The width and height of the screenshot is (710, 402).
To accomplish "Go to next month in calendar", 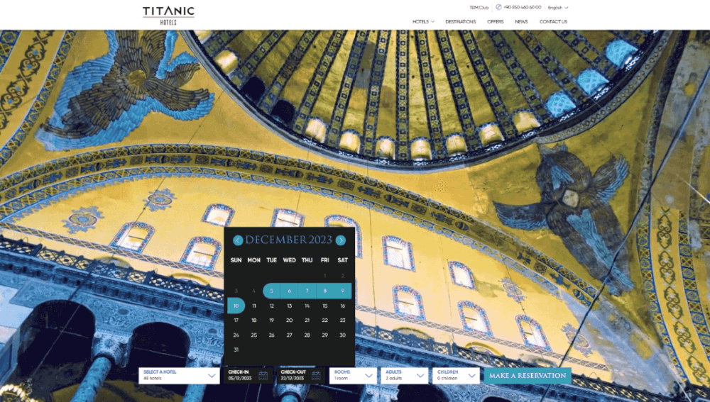I will pos(341,240).
